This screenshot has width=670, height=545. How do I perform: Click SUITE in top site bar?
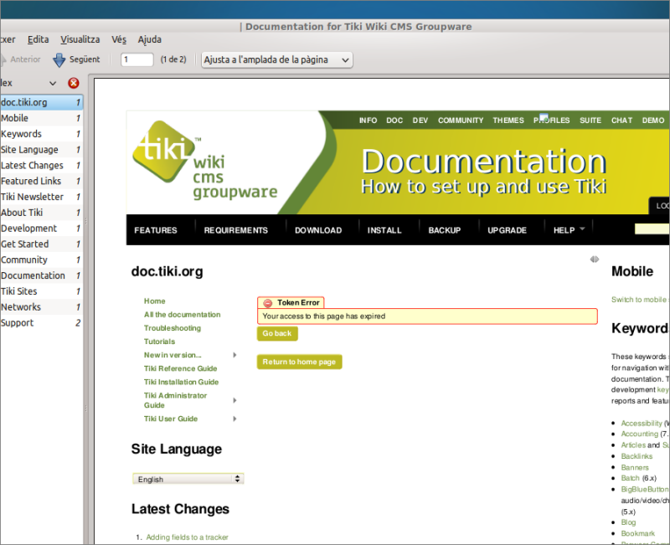tap(590, 121)
